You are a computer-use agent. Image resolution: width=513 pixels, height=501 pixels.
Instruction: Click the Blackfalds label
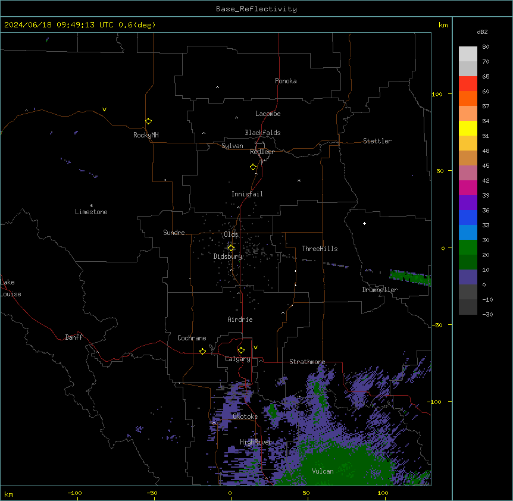pyautogui.click(x=262, y=133)
